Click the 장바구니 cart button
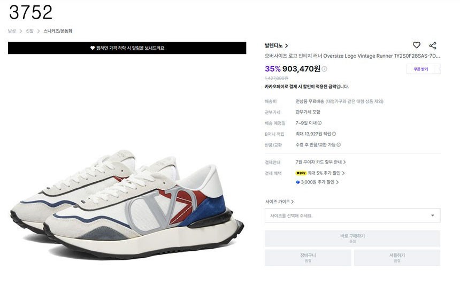Screen dimensions: 460x285 coord(308,258)
